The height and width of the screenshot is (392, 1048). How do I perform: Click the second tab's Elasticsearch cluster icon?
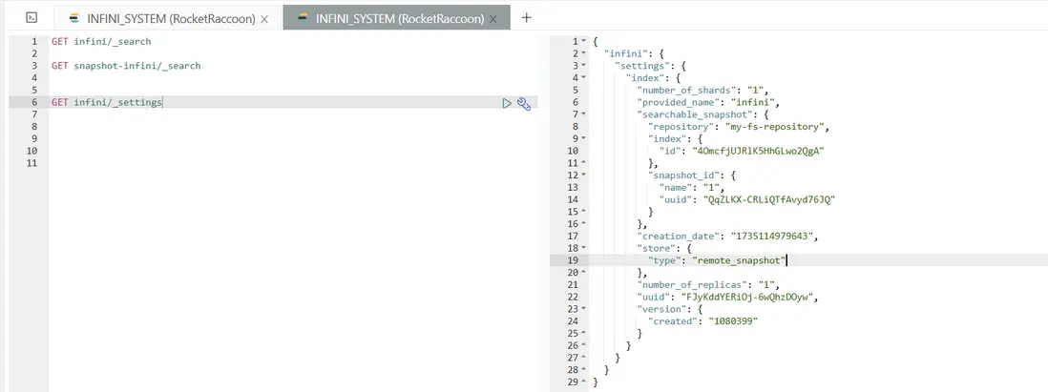304,18
